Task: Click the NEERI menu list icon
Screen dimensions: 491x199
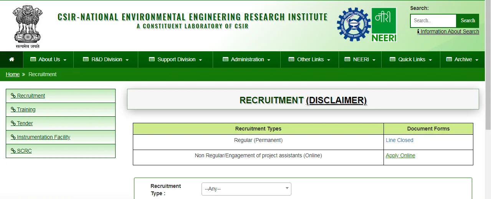Action: click(347, 59)
